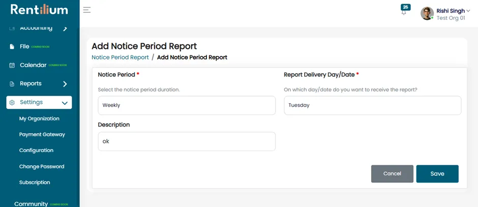
Task: Click the Save button
Action: click(437, 174)
